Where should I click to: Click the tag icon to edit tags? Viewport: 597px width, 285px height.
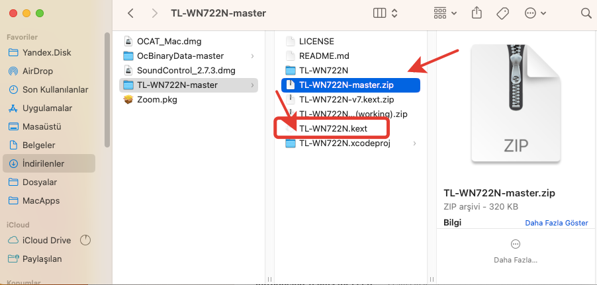pos(502,14)
